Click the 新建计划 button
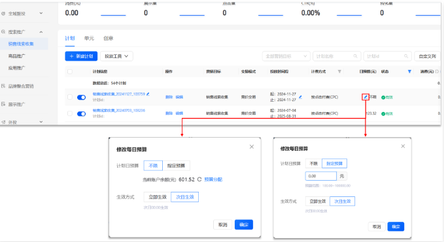The height and width of the screenshot is (242, 444). pyautogui.click(x=81, y=56)
